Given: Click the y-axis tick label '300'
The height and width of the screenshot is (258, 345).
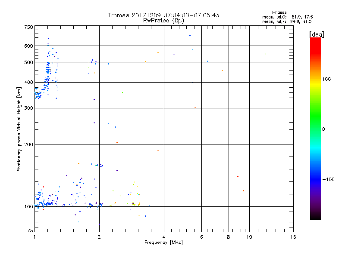Looking at the screenshot, I should tap(28, 108).
